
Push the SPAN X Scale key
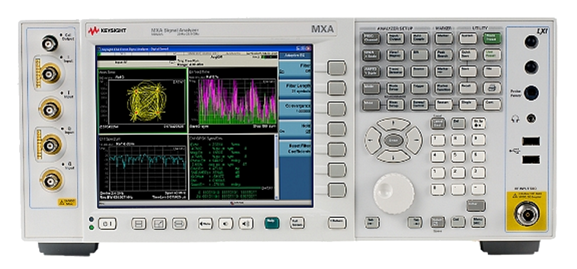click(x=371, y=55)
